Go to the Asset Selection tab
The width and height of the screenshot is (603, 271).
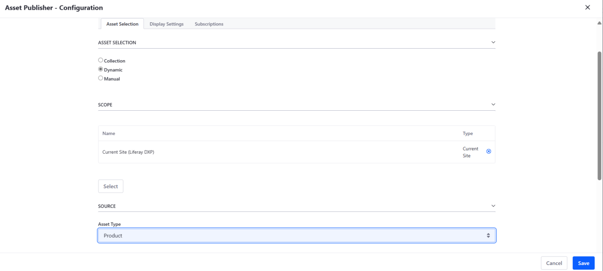tap(122, 24)
